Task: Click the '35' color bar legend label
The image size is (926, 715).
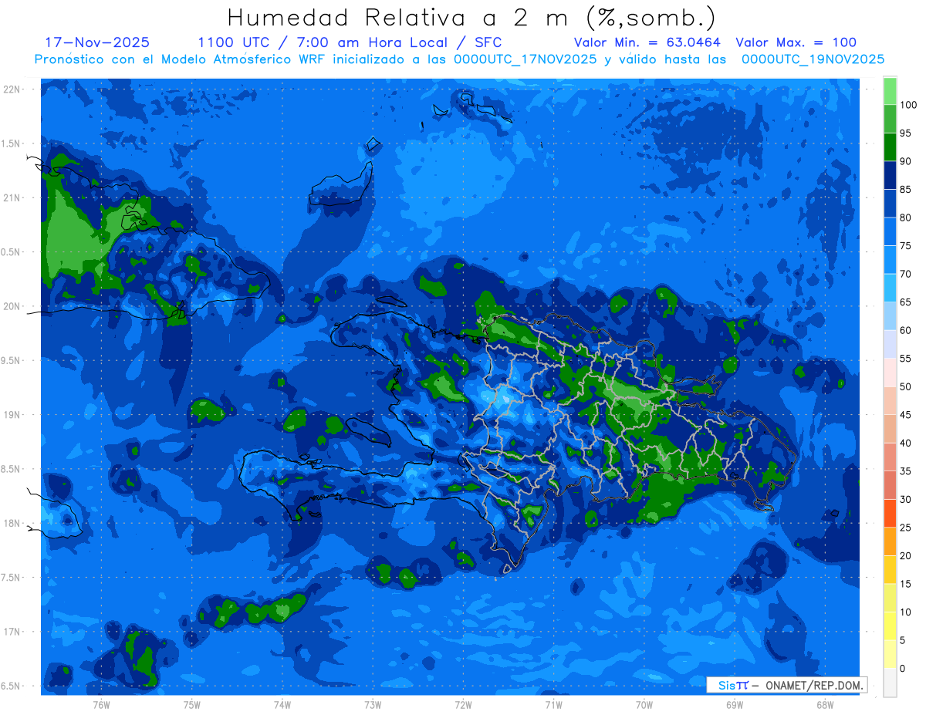Action: (905, 471)
